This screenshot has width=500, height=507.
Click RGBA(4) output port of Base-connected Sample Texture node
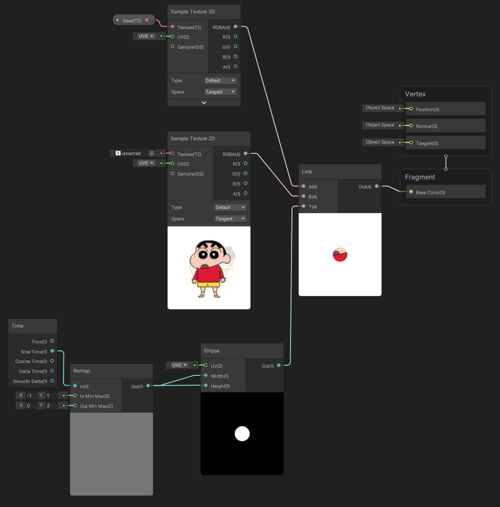pos(235,27)
